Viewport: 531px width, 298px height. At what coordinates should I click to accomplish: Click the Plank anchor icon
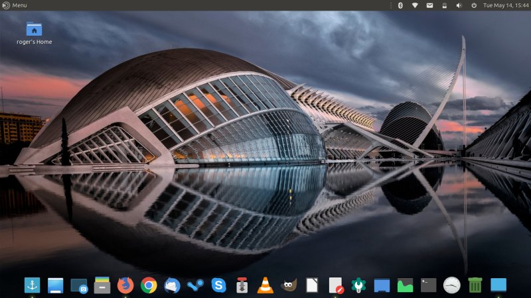point(32,285)
